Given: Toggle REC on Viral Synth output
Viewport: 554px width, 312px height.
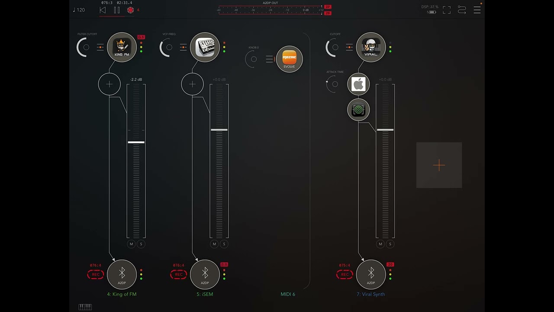Looking at the screenshot, I should click(345, 274).
